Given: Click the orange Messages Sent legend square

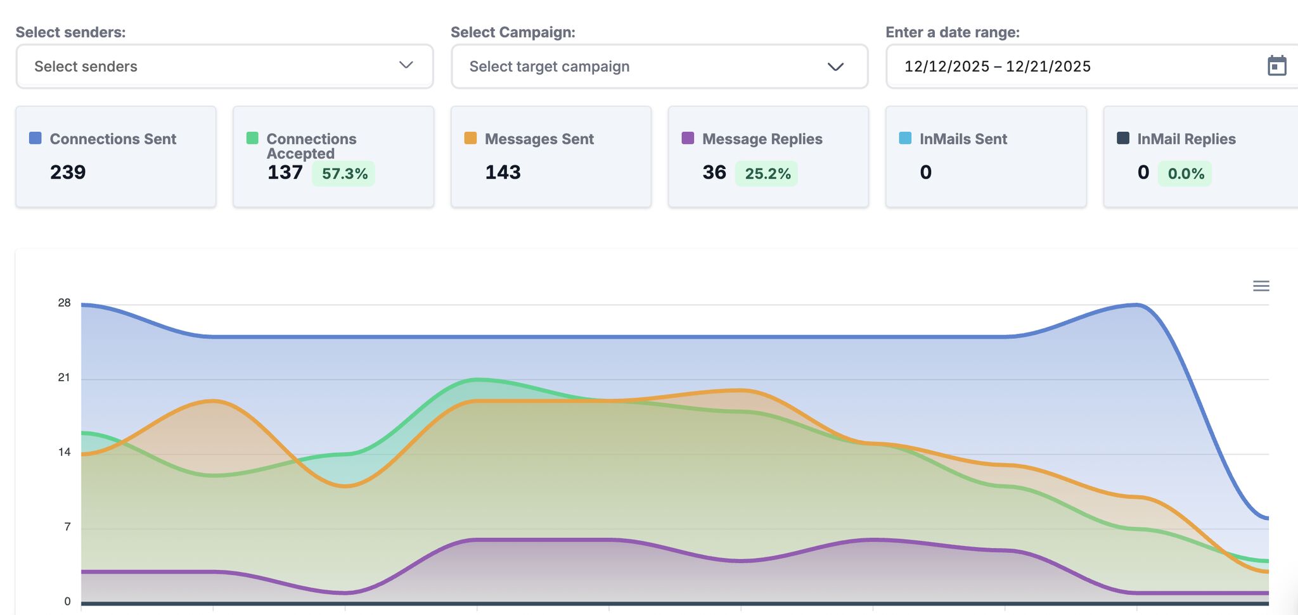Looking at the screenshot, I should [470, 138].
